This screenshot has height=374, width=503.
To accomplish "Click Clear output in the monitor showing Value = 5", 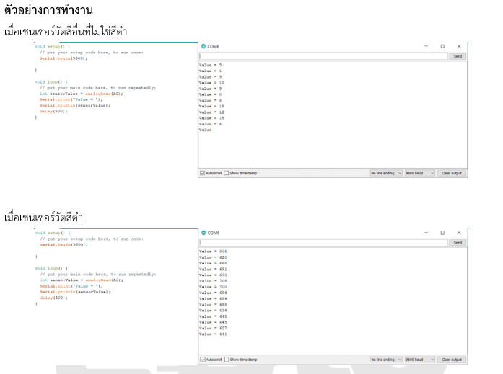I will click(x=452, y=173).
